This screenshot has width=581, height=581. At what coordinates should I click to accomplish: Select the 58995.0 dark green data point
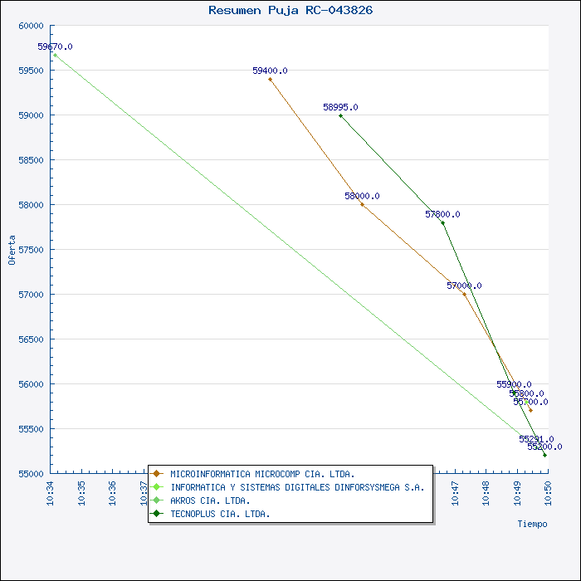[340, 115]
